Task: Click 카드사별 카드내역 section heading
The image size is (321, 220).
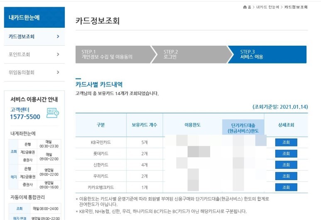Action: tap(99, 84)
